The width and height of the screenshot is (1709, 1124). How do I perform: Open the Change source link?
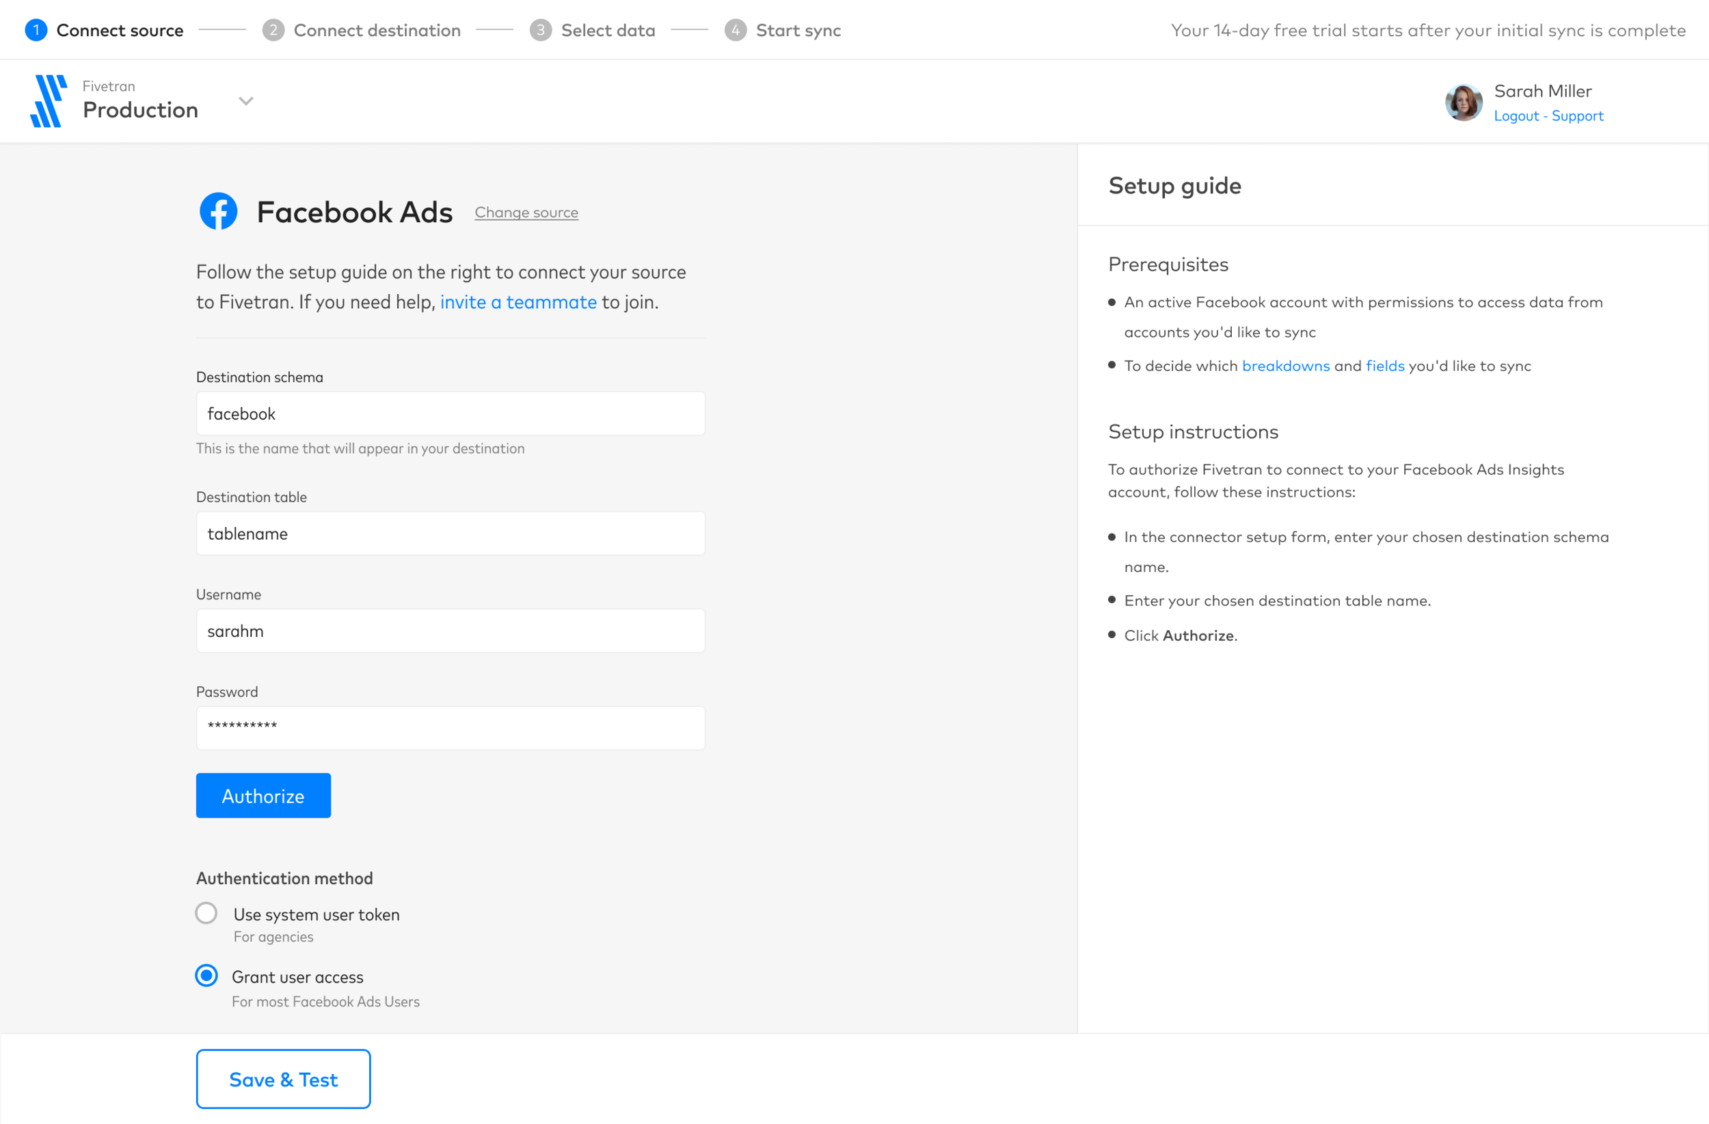526,213
